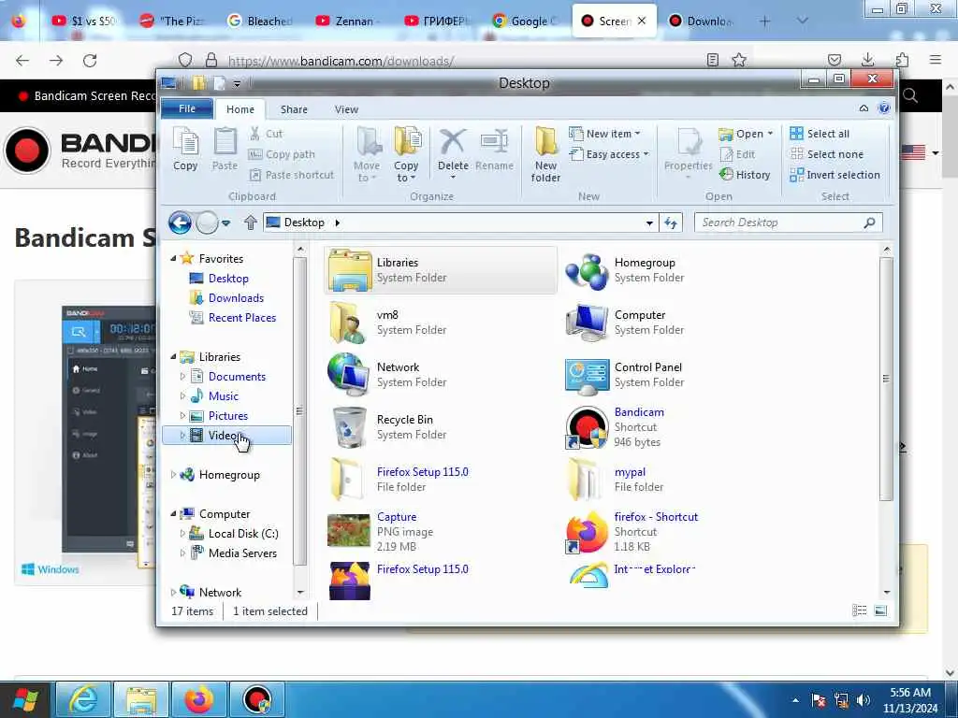Open the Copy to dropdown

click(x=406, y=154)
